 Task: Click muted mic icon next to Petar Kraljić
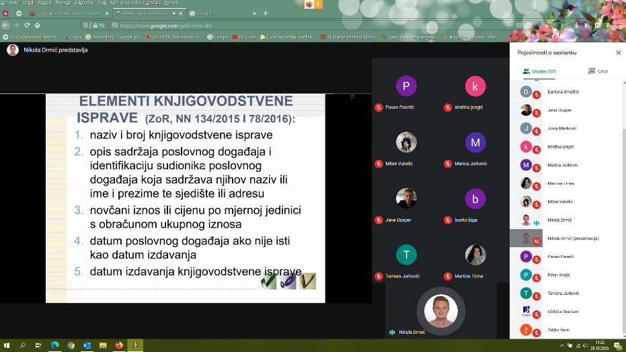coord(537,277)
